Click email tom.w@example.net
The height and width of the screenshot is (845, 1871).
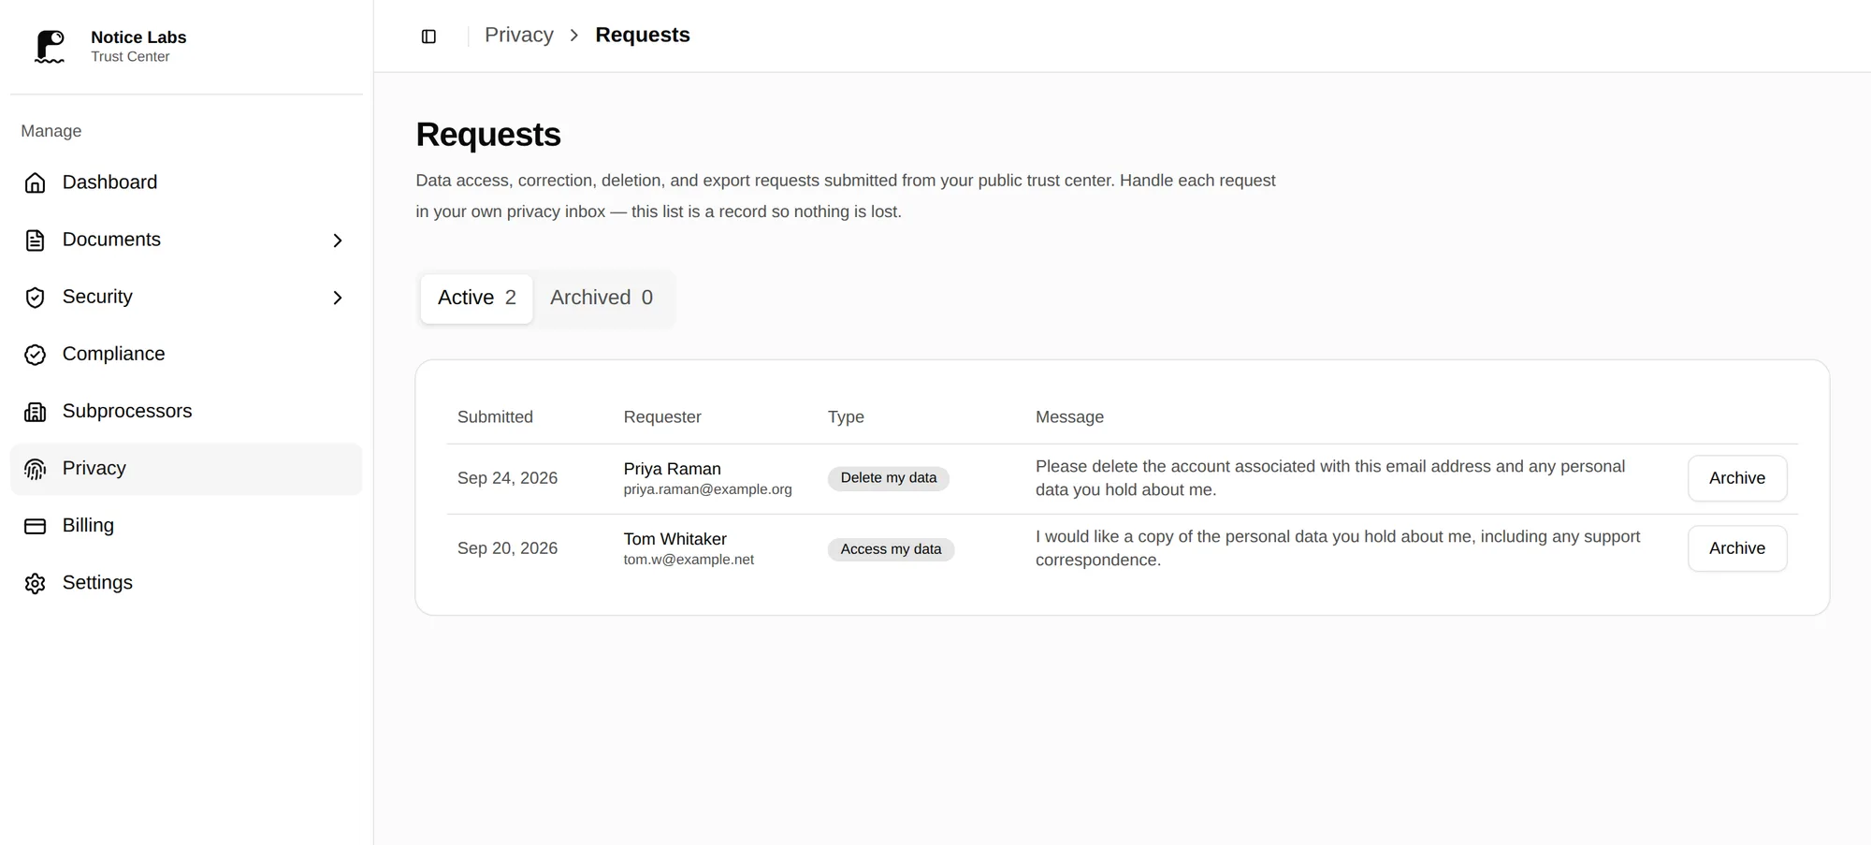click(689, 560)
